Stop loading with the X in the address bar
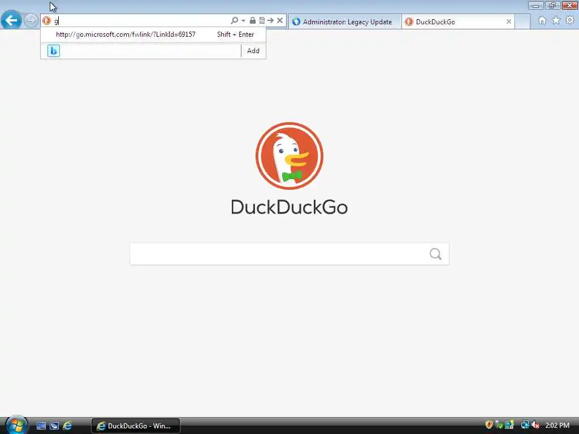This screenshot has width=579, height=434. point(280,21)
